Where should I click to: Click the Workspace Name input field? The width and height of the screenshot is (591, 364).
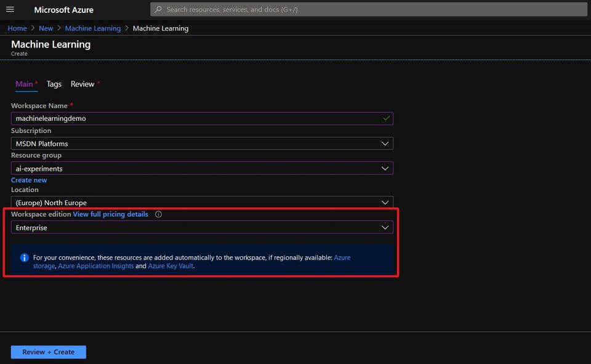[x=202, y=118]
